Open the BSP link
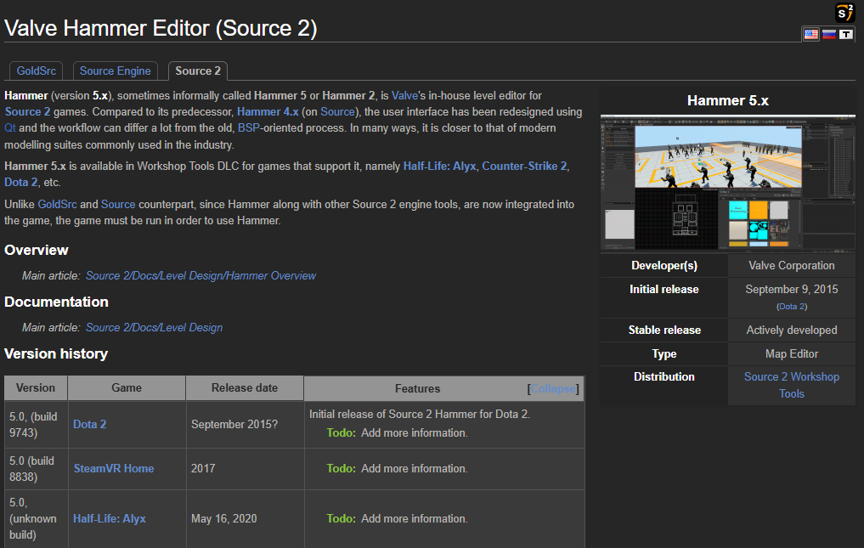864x548 pixels. pyautogui.click(x=249, y=128)
